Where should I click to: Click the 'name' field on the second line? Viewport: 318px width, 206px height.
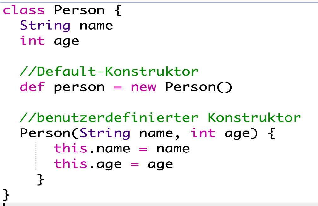coord(96,26)
